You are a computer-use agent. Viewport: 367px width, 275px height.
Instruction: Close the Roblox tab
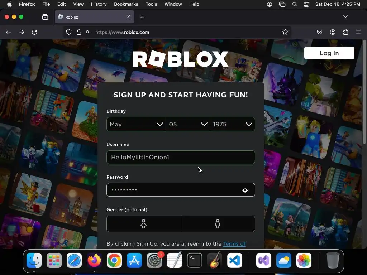tap(128, 17)
